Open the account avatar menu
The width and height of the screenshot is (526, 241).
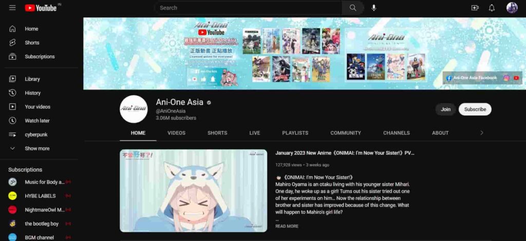click(512, 8)
